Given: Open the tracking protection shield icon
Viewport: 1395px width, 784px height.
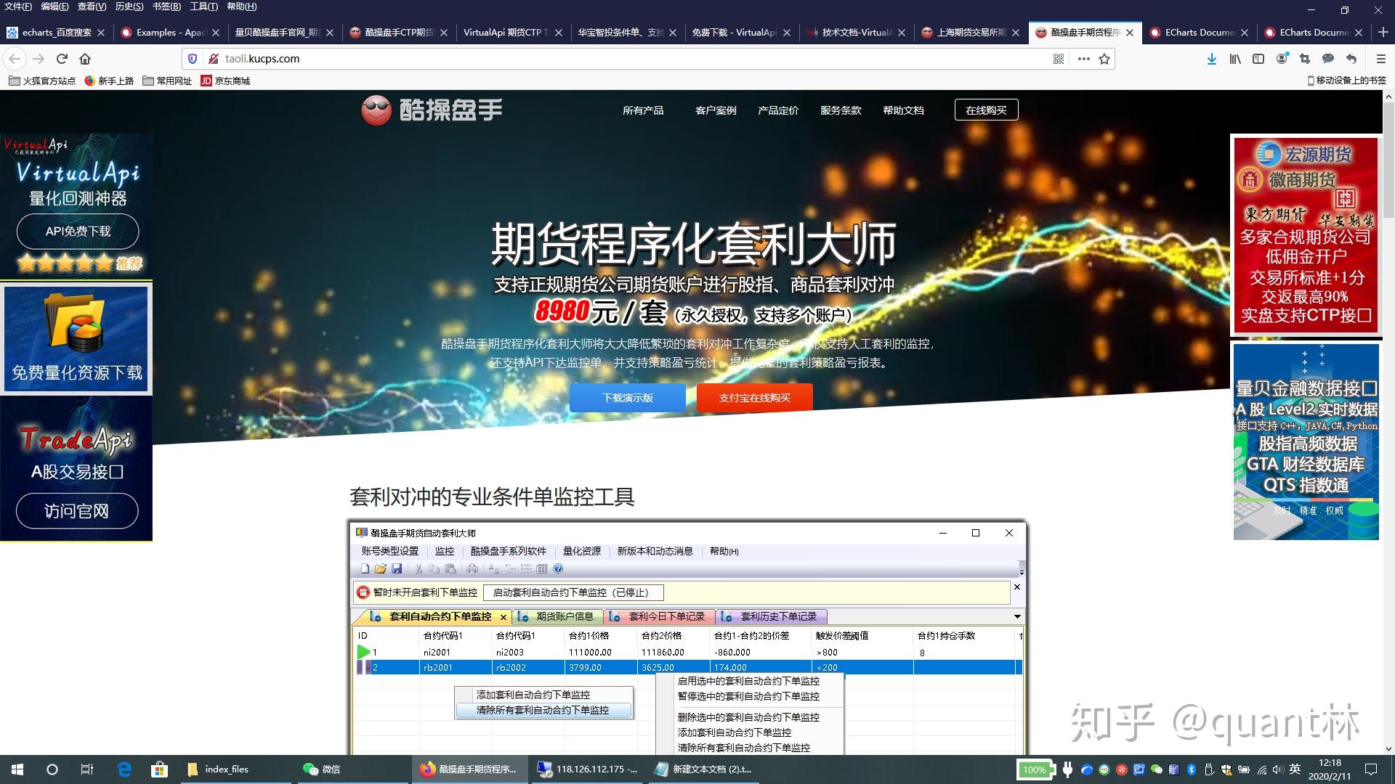Looking at the screenshot, I should point(193,59).
